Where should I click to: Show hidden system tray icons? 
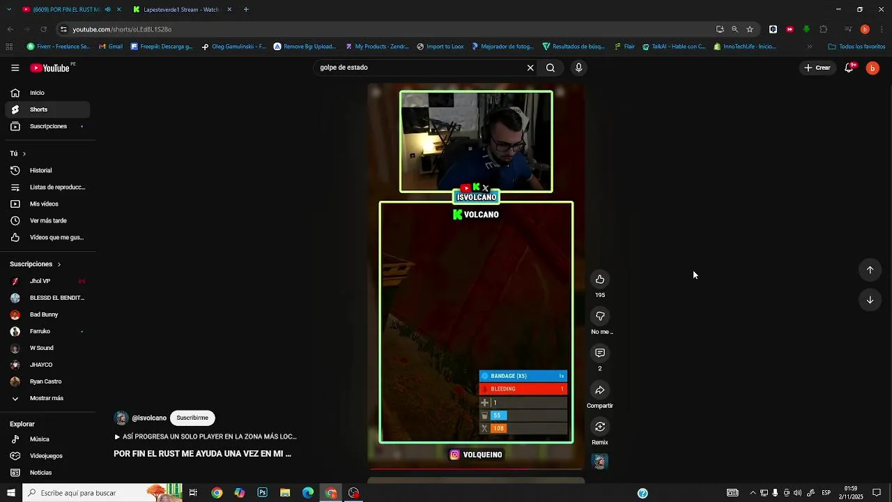pyautogui.click(x=753, y=493)
